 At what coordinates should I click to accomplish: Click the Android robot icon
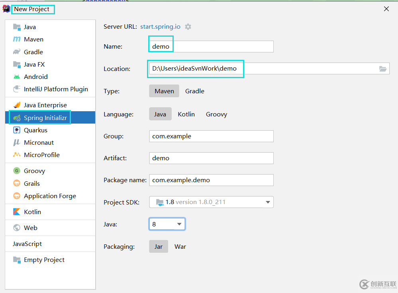(x=17, y=77)
